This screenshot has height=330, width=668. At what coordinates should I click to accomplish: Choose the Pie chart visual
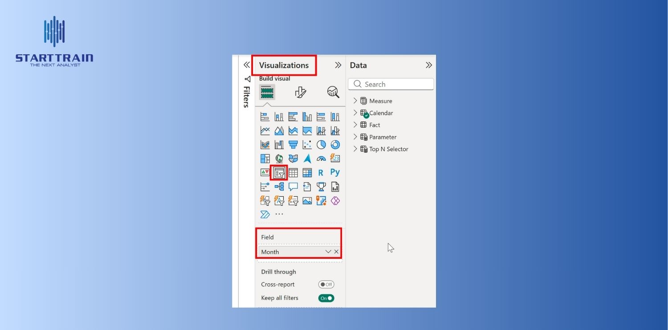click(x=321, y=145)
